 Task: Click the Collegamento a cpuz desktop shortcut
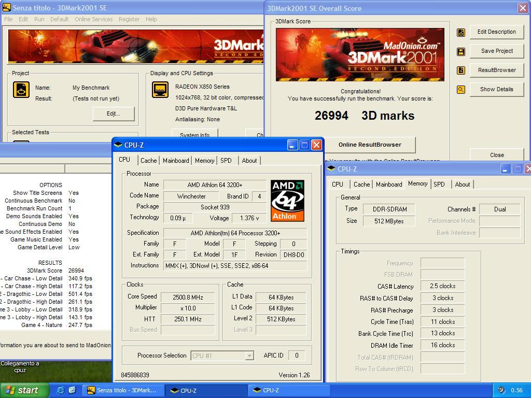(20, 367)
